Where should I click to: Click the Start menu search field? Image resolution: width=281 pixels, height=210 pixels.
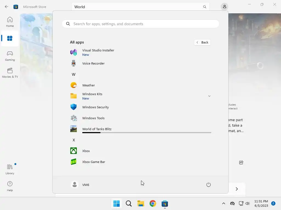[x=140, y=24]
